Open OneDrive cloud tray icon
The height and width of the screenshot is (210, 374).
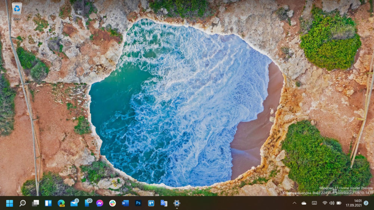(x=304, y=203)
